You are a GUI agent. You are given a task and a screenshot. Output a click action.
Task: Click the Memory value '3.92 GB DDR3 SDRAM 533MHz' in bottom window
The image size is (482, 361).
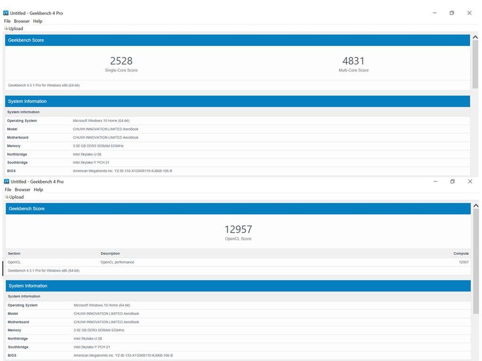pyautogui.click(x=99, y=330)
